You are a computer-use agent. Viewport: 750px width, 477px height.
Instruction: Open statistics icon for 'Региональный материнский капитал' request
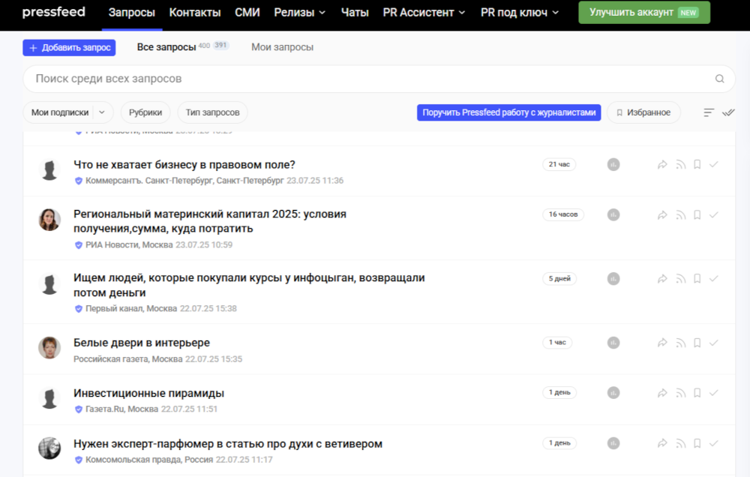click(x=613, y=214)
